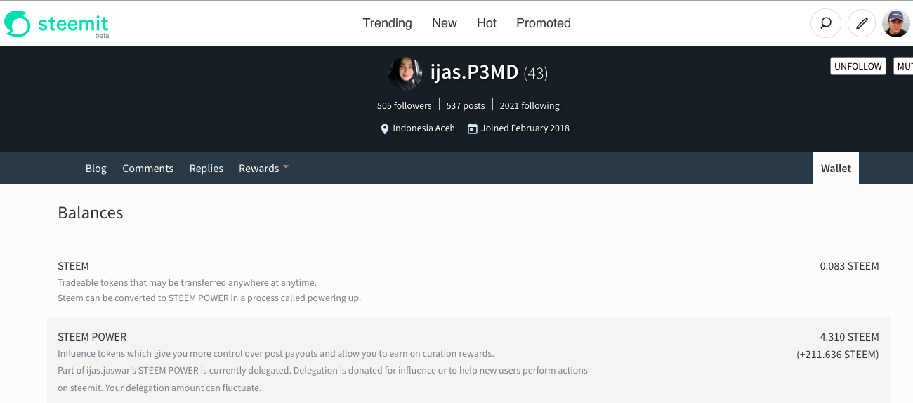Click the calendar joined icon
The width and height of the screenshot is (913, 403).
(473, 129)
